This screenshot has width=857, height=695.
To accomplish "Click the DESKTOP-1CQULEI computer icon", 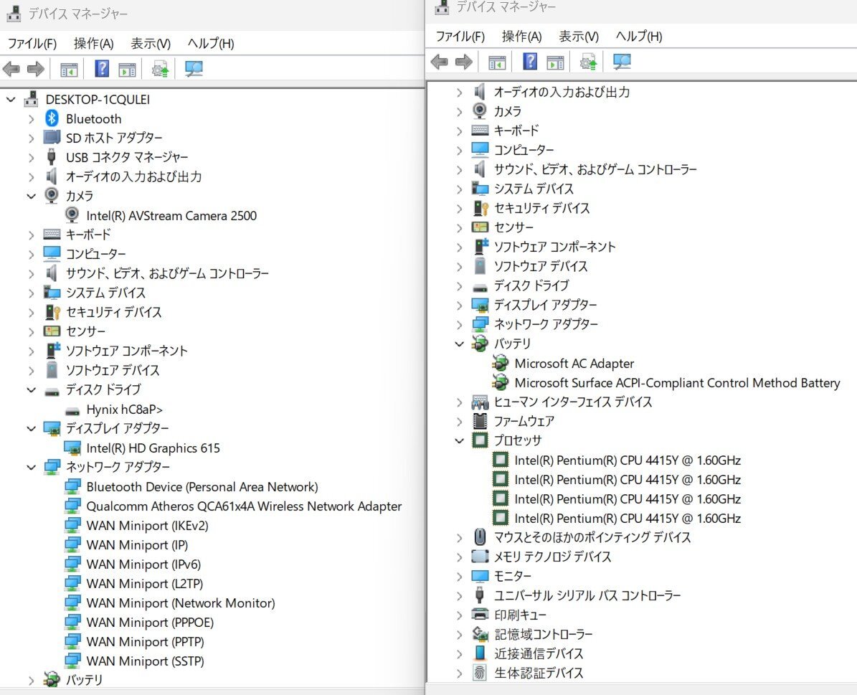I will [x=31, y=99].
